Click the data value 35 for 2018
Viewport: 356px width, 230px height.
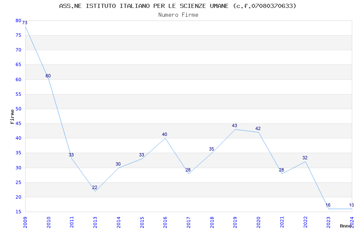pyautogui.click(x=212, y=149)
